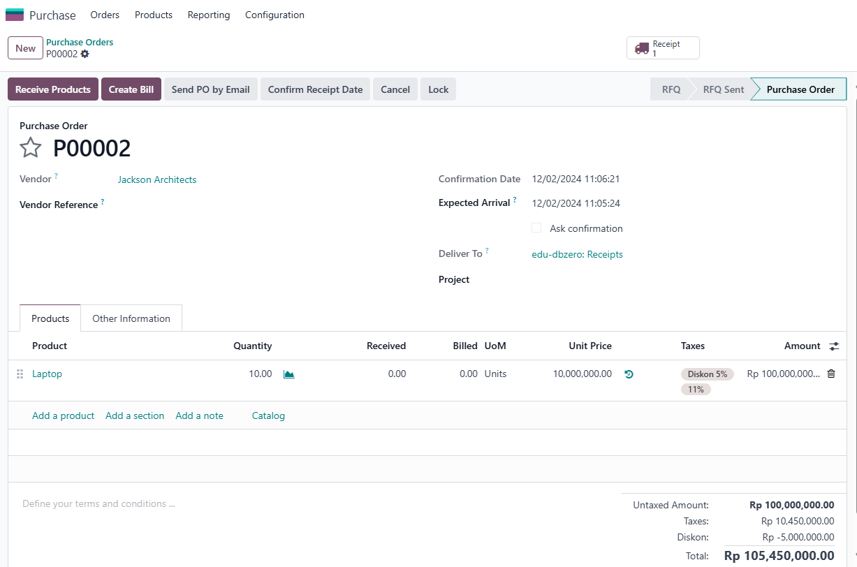The height and width of the screenshot is (567, 857).
Task: Select the Products tab
Action: 50,318
